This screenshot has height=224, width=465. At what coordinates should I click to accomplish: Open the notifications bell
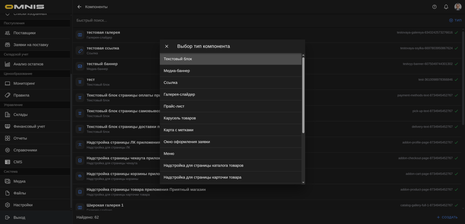tap(446, 7)
